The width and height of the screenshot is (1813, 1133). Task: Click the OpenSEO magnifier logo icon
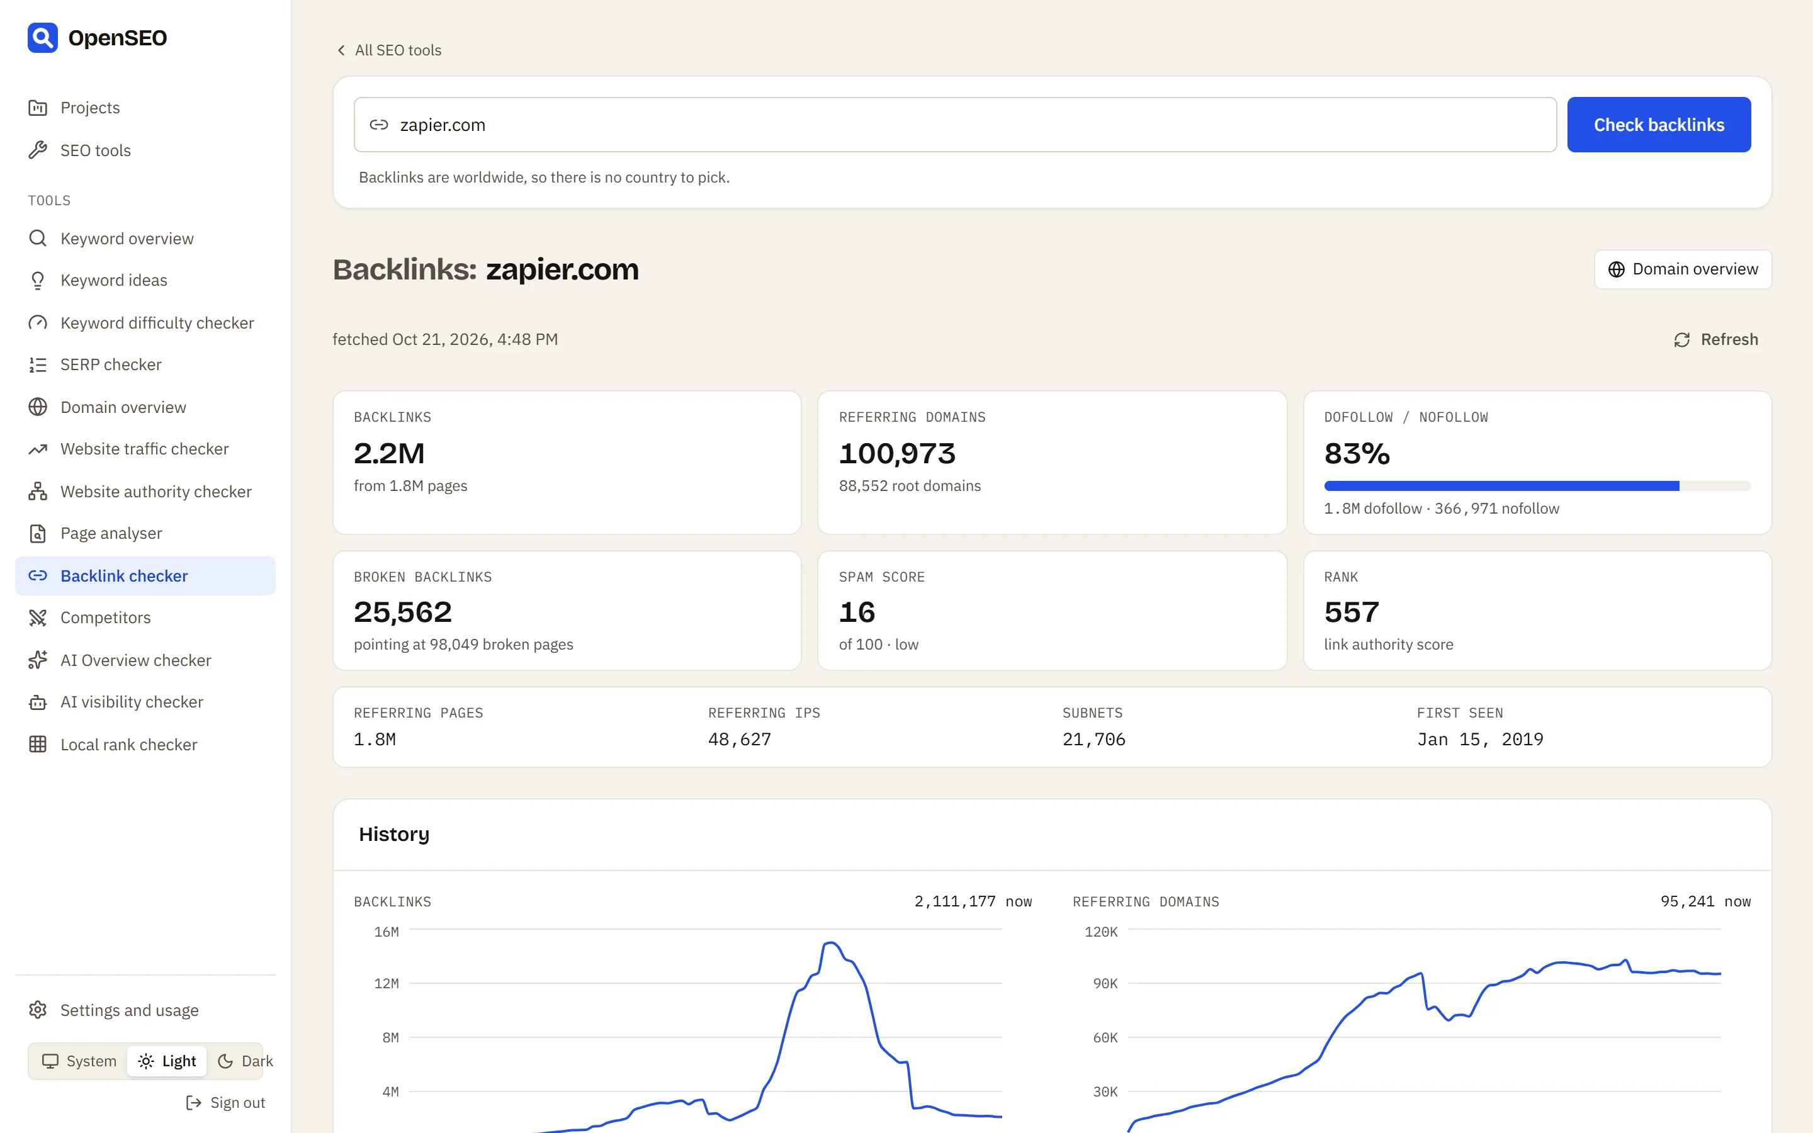(x=43, y=38)
